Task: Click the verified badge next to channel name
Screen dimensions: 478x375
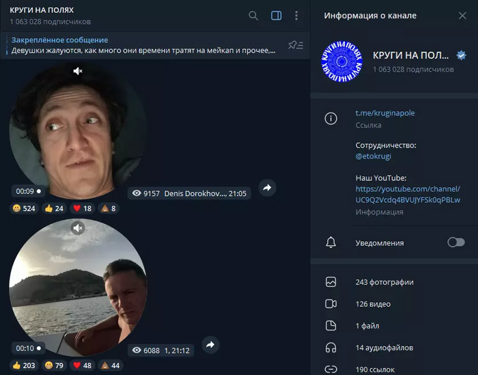Action: tap(461, 55)
